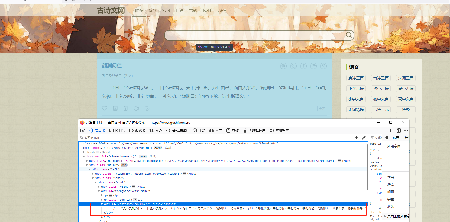Collapse the body node twisty
This screenshot has height=222, width=450.
tap(84, 157)
